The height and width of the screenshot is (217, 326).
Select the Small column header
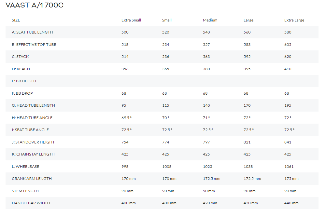(167, 20)
